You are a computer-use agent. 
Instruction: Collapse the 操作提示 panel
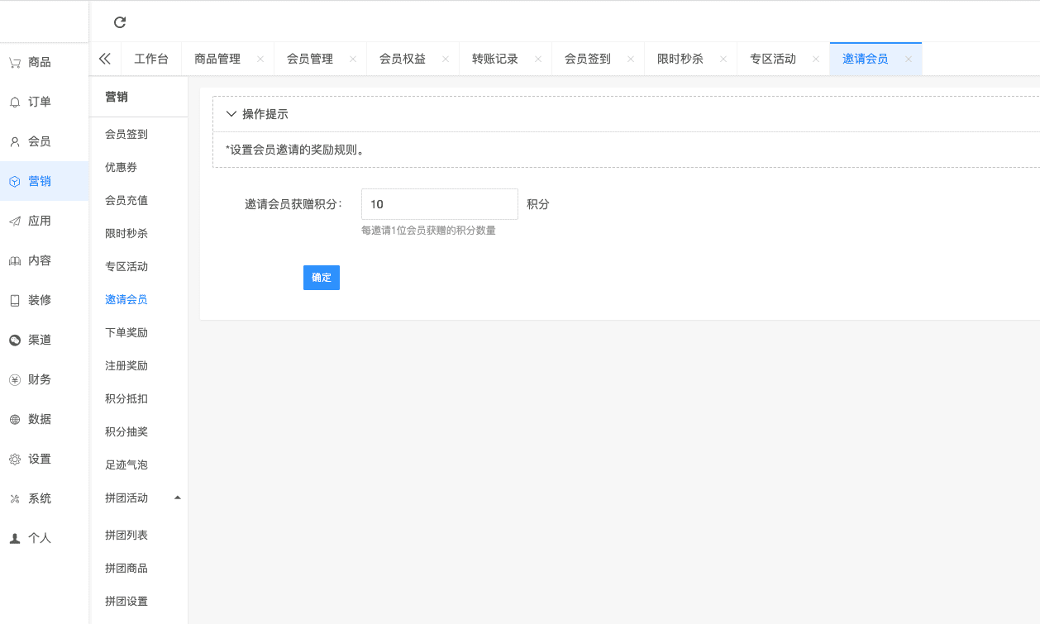tap(231, 114)
